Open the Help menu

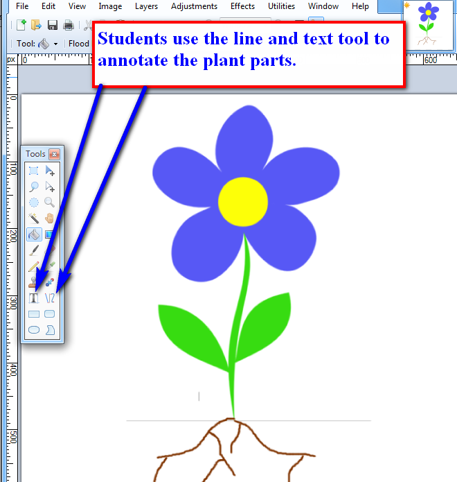point(360,6)
